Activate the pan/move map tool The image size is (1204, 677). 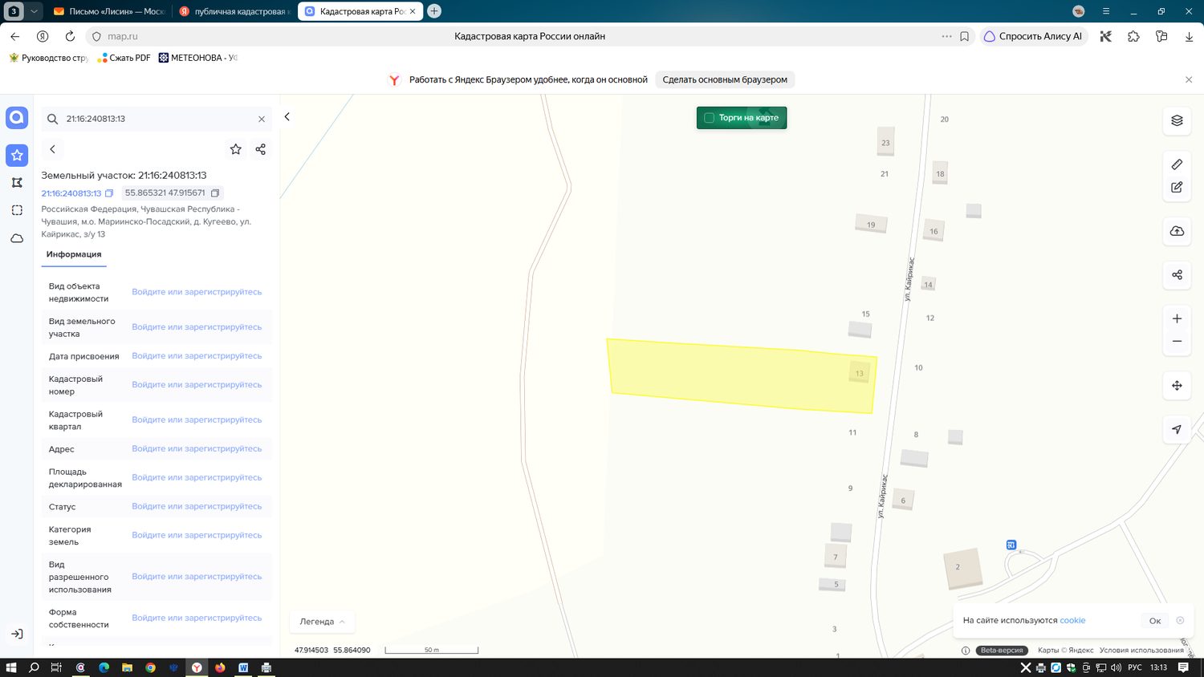[x=1177, y=386]
